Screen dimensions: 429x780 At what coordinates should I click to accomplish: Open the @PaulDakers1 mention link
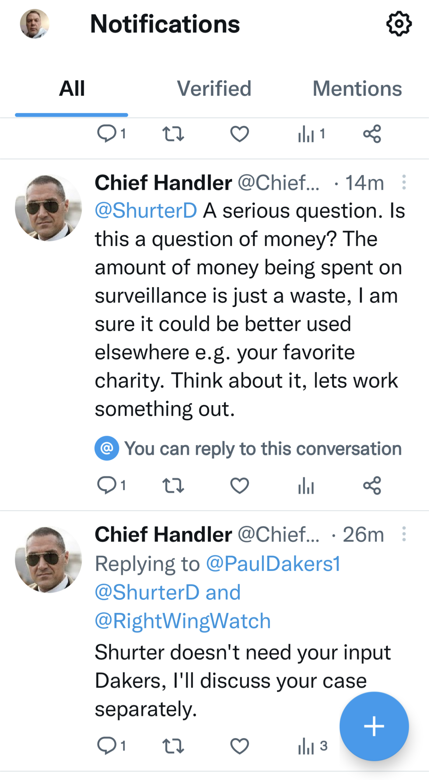273,563
